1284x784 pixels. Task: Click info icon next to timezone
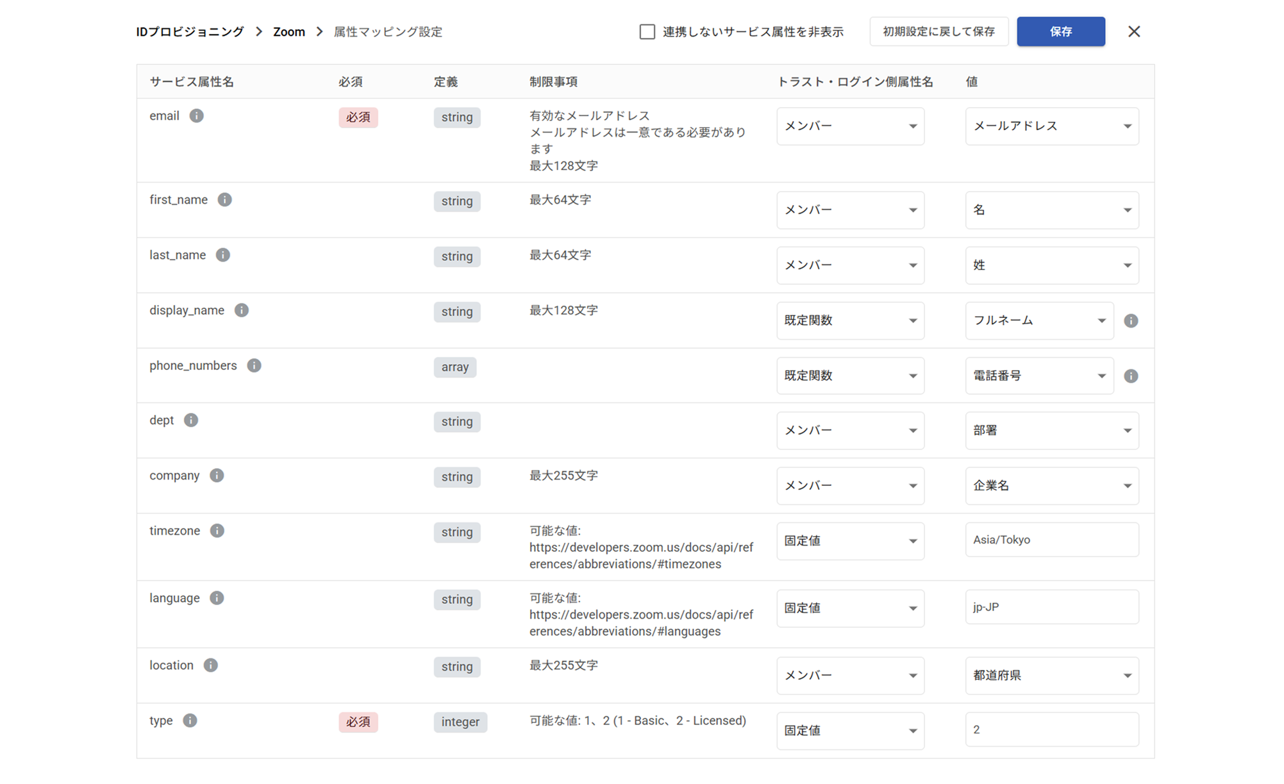tap(217, 531)
